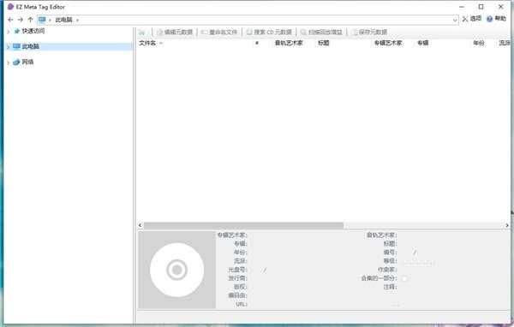Click the computer icon in the address bar
This screenshot has height=327, width=514.
tap(42, 20)
